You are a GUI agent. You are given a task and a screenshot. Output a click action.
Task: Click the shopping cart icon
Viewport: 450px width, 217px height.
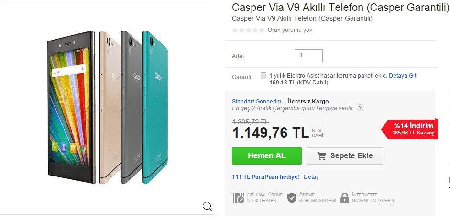[x=322, y=156]
